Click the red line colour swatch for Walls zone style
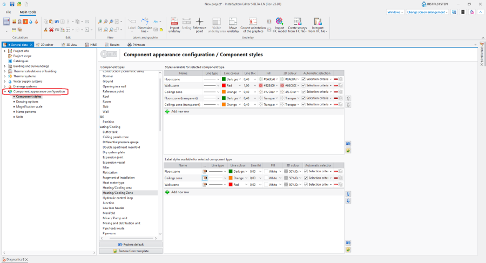 point(224,86)
